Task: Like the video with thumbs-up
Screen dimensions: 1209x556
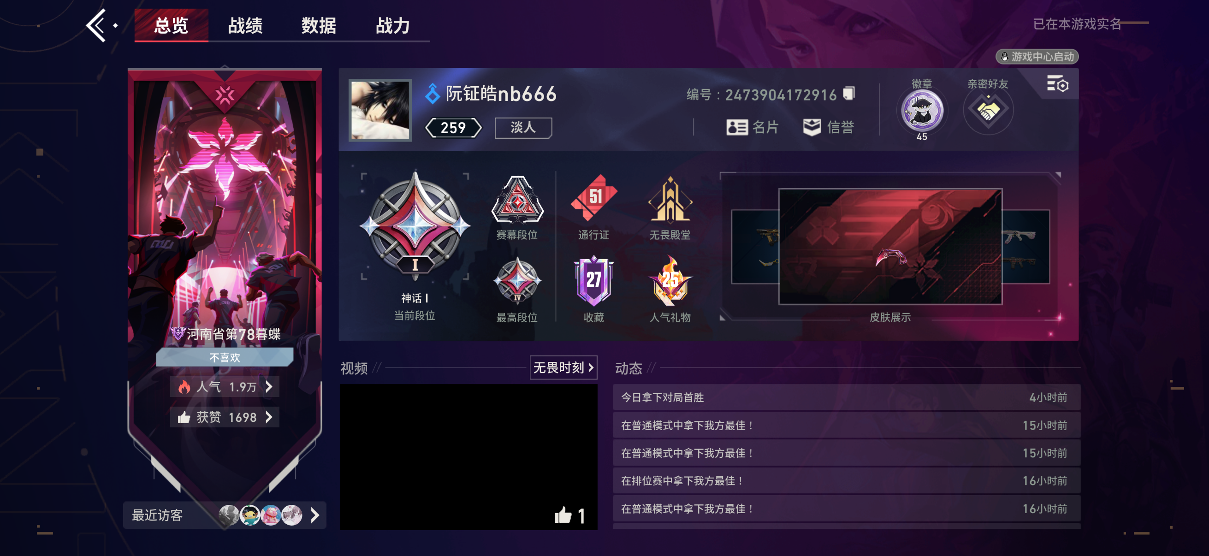Action: pos(563,515)
